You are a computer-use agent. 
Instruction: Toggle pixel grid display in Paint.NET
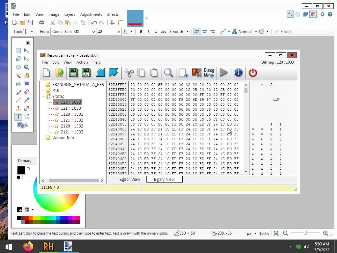[113, 22]
